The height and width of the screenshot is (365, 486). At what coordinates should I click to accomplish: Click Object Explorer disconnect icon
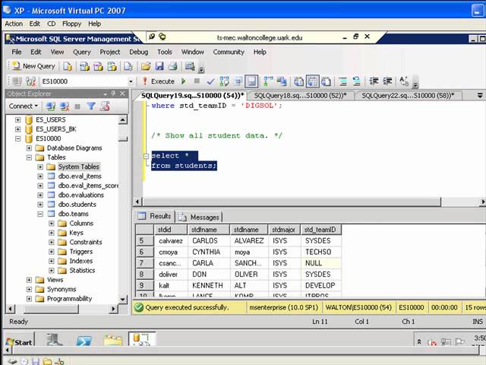click(65, 106)
